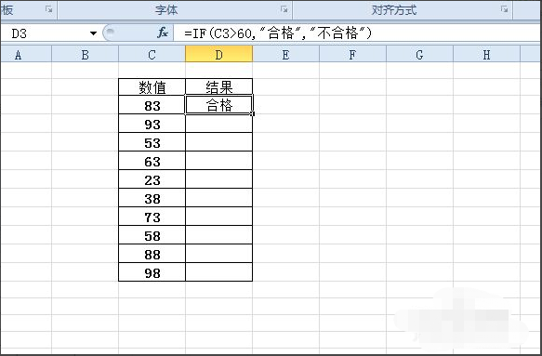Select column B header
The image size is (542, 356).
click(x=85, y=55)
